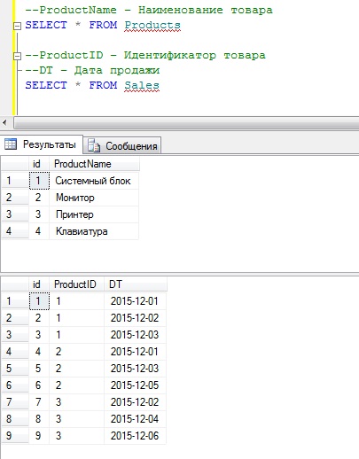
Task: Collapse the ProductID comment block
Action: 18,56
